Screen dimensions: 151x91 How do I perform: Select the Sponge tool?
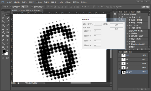coord(8,36)
